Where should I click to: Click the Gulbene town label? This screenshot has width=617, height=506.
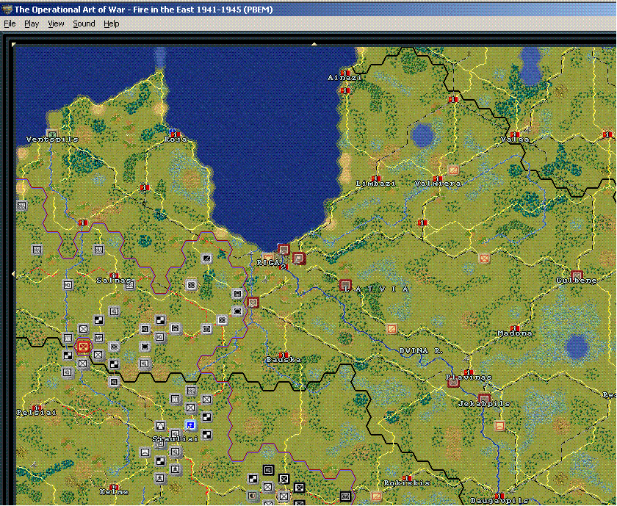577,280
